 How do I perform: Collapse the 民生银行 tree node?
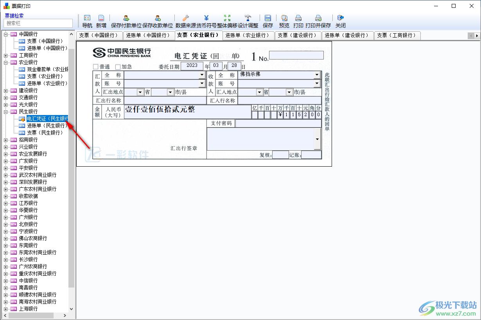pyautogui.click(x=6, y=112)
